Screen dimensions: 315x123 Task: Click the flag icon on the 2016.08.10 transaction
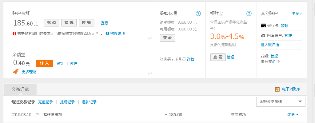(x=37, y=115)
